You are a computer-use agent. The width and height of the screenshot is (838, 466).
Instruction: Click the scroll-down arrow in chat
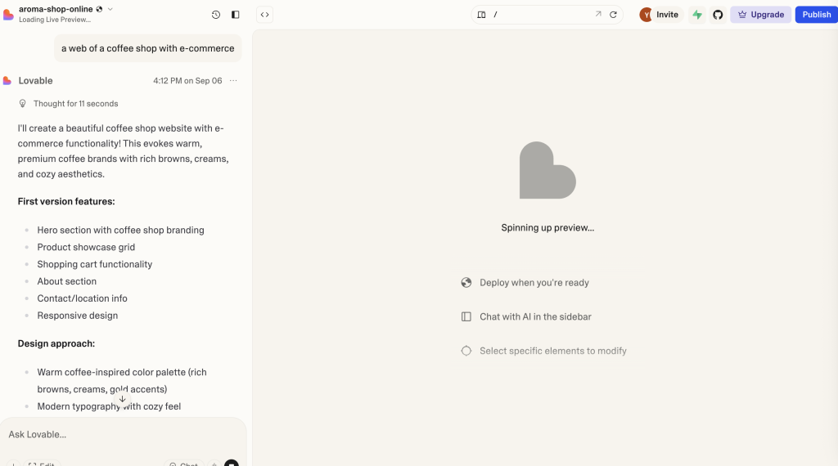coord(123,399)
